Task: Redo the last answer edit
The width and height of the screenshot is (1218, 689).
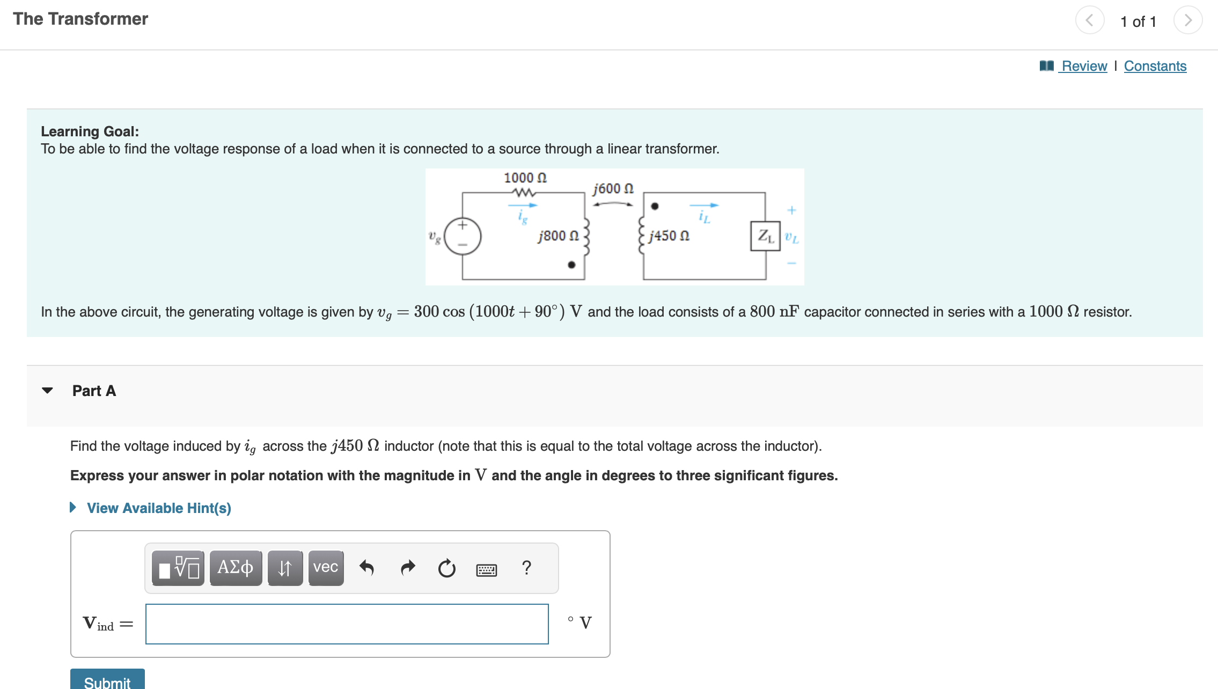Action: tap(408, 568)
